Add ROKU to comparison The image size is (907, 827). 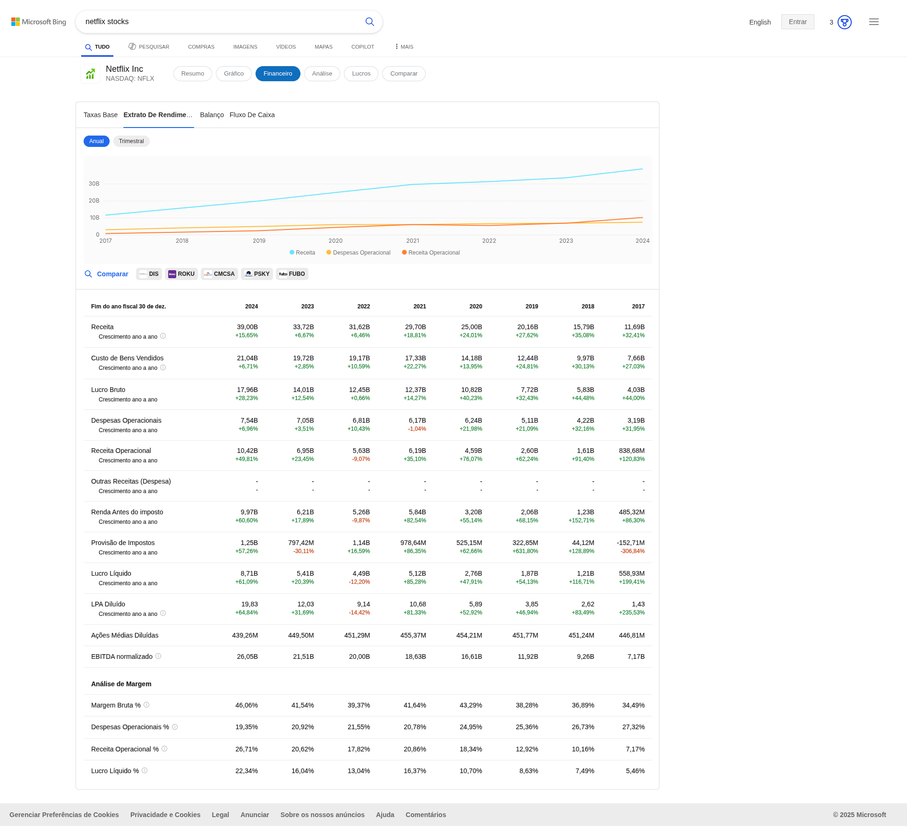tap(181, 274)
